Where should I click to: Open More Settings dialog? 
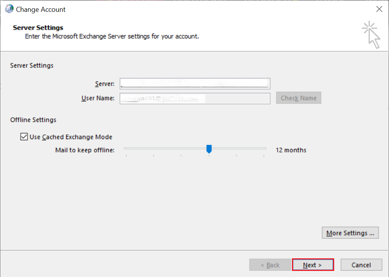[350, 233]
